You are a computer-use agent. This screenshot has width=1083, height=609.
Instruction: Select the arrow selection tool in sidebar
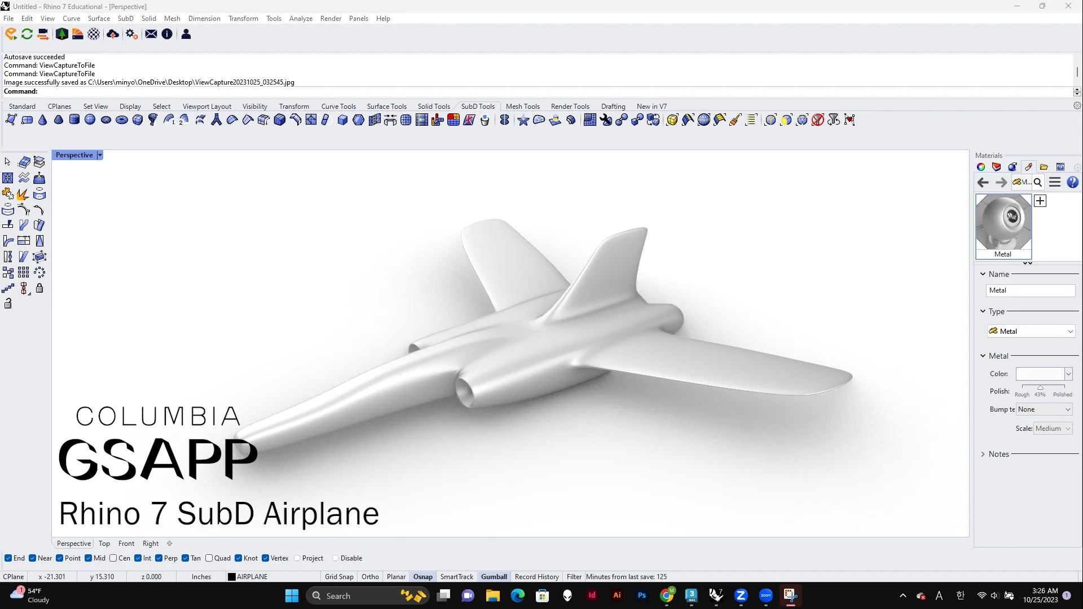click(7, 162)
